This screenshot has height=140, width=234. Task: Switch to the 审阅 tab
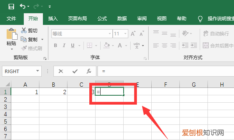[142, 19]
